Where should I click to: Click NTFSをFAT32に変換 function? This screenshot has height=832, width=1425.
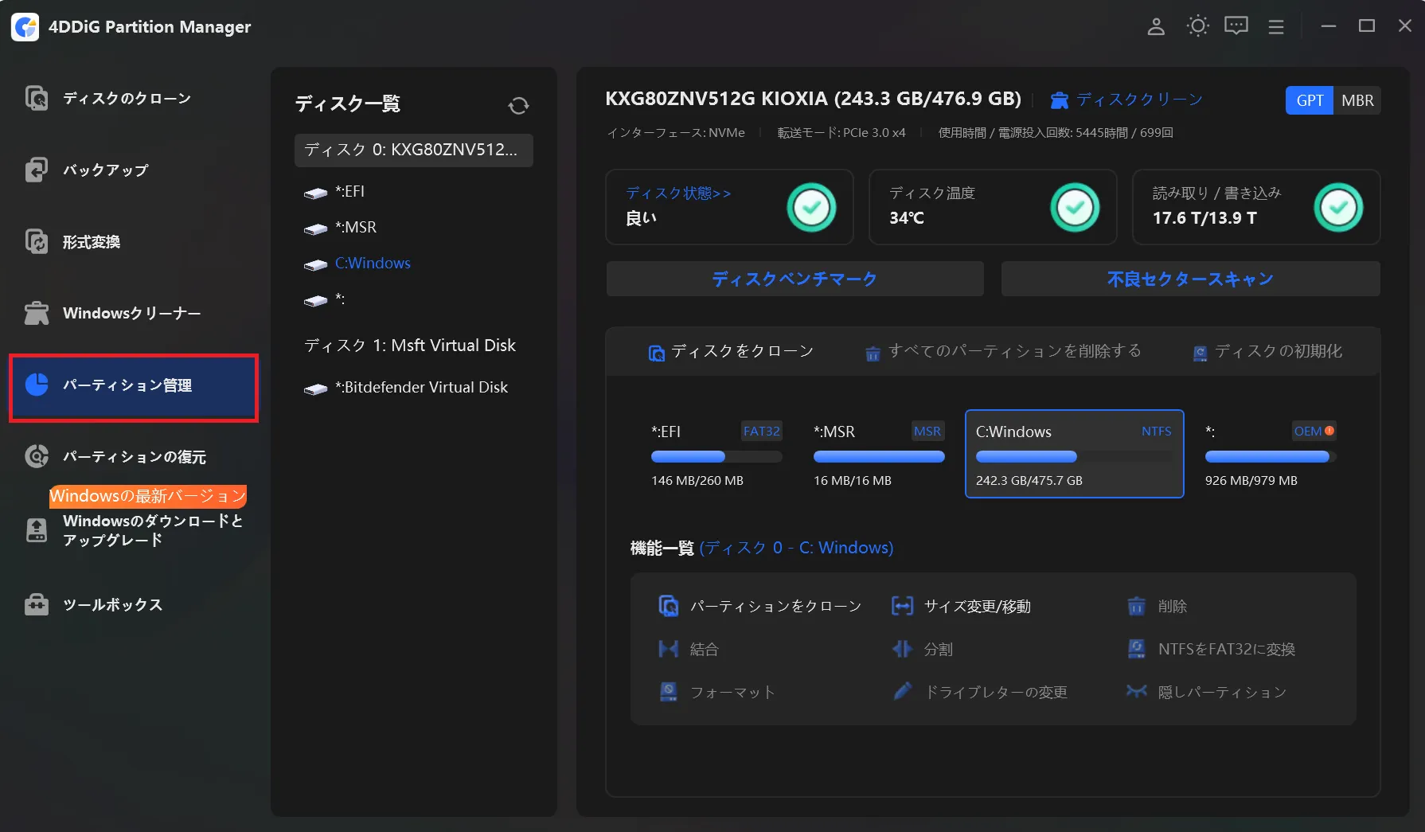(x=1211, y=649)
